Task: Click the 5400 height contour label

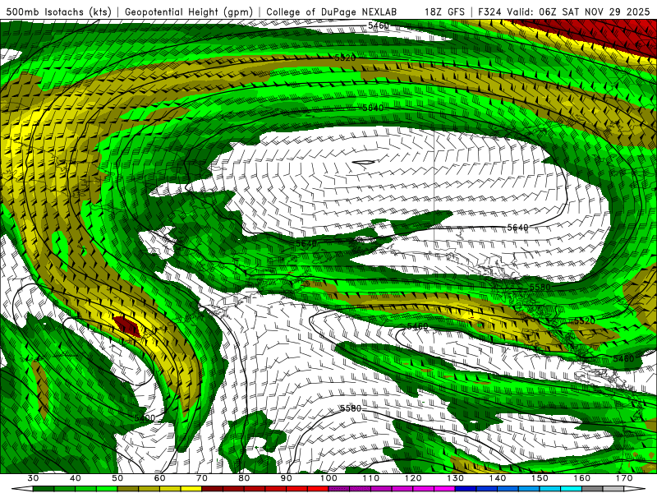Action: tap(145, 418)
